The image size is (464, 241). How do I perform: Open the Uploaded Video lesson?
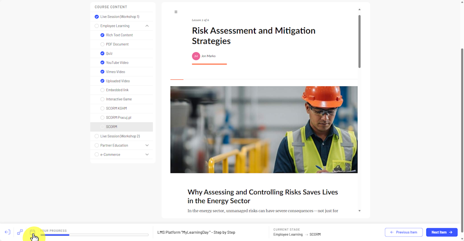[118, 81]
